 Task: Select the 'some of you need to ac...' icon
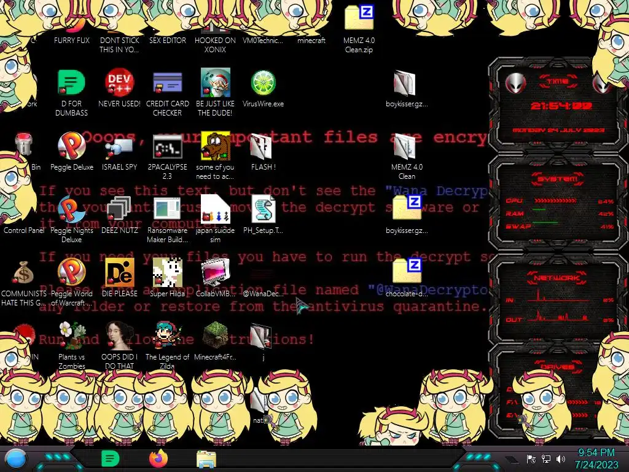tap(215, 155)
